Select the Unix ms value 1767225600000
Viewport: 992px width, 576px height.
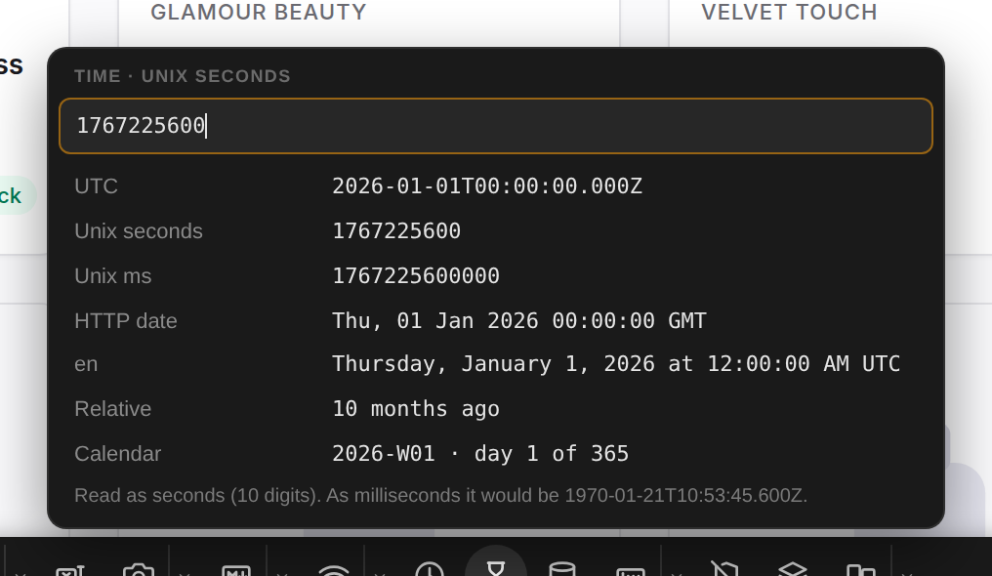coord(416,275)
